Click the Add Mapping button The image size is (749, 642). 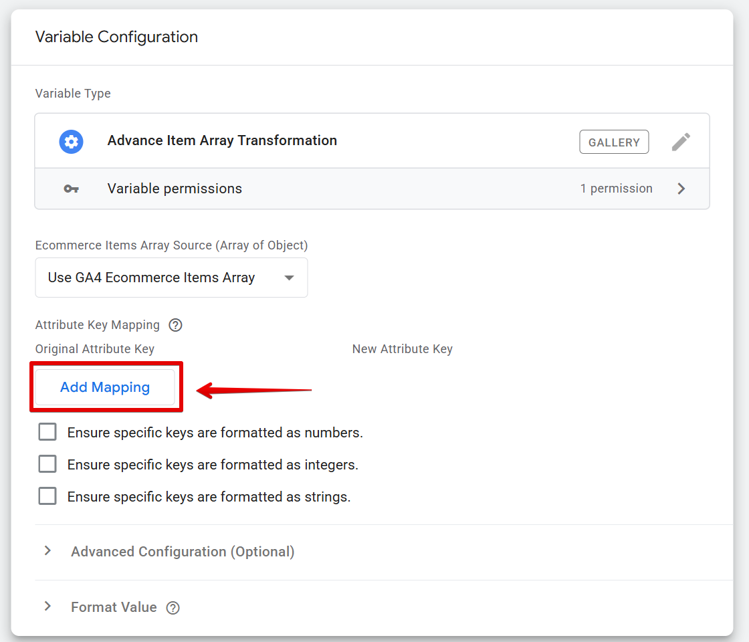106,387
